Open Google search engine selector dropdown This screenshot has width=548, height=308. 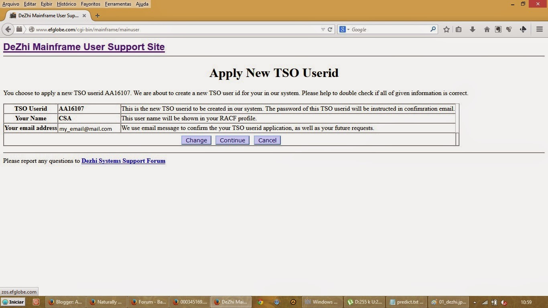[x=345, y=29]
